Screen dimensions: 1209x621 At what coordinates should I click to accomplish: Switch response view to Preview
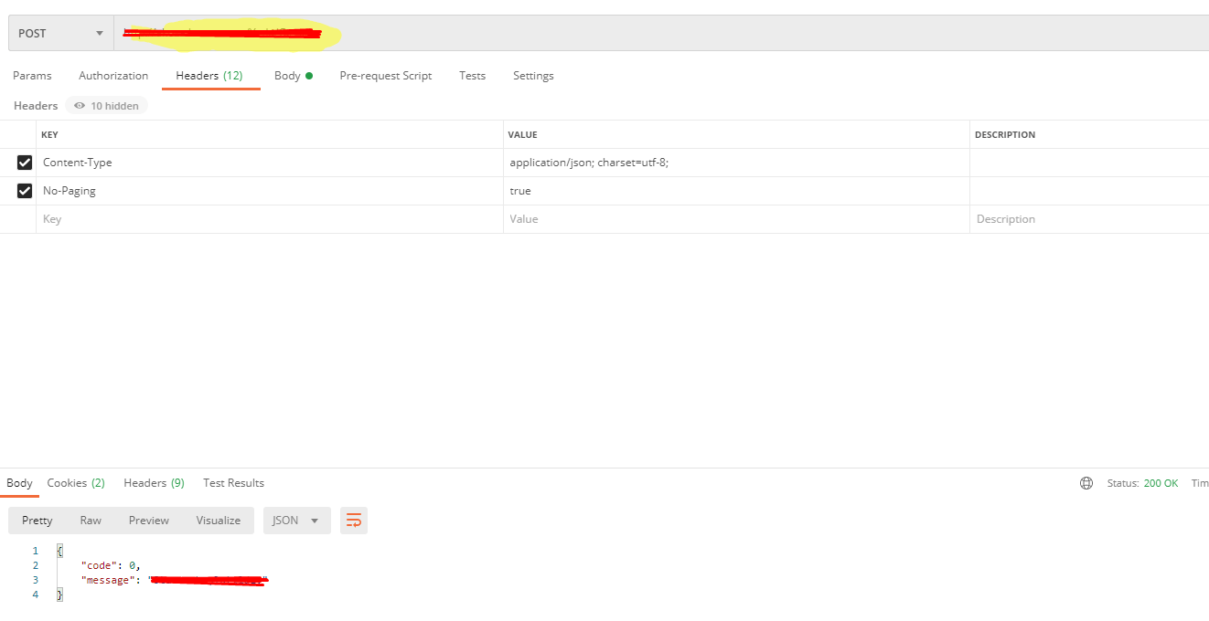click(x=148, y=521)
